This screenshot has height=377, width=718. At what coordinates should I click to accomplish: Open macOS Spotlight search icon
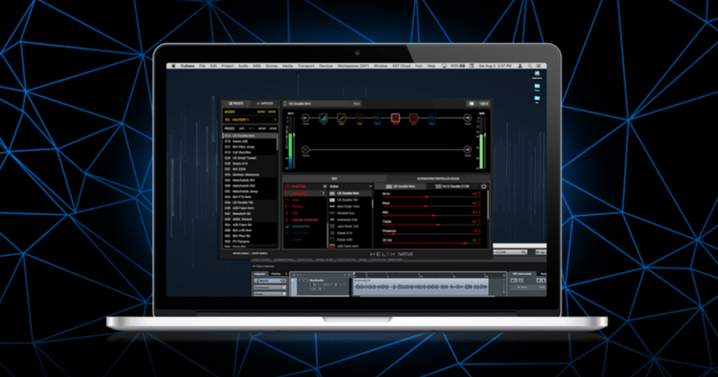[x=530, y=66]
